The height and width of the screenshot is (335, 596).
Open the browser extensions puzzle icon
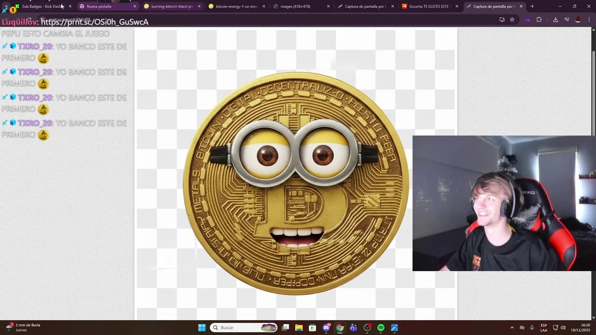tap(539, 20)
